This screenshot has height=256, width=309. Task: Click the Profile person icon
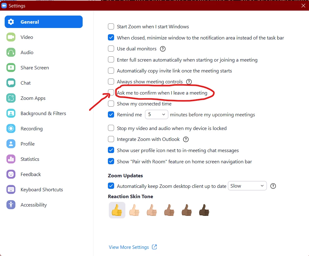pos(11,144)
